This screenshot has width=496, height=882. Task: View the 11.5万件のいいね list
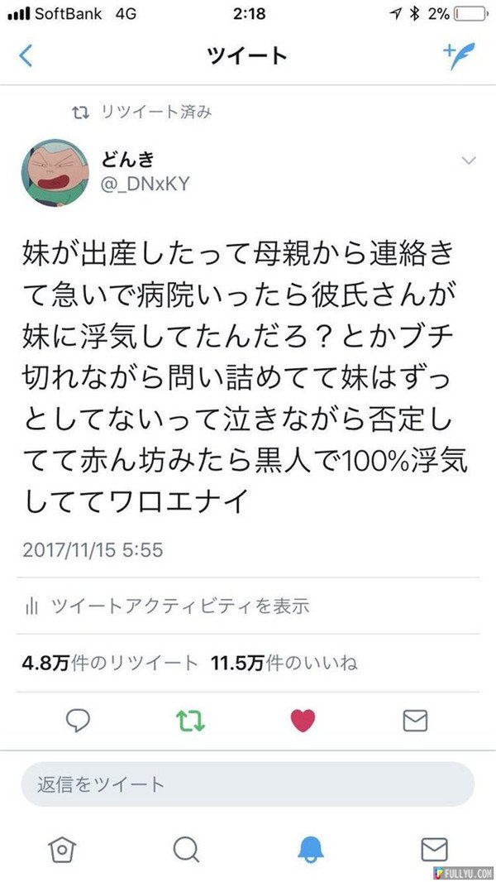(x=284, y=664)
